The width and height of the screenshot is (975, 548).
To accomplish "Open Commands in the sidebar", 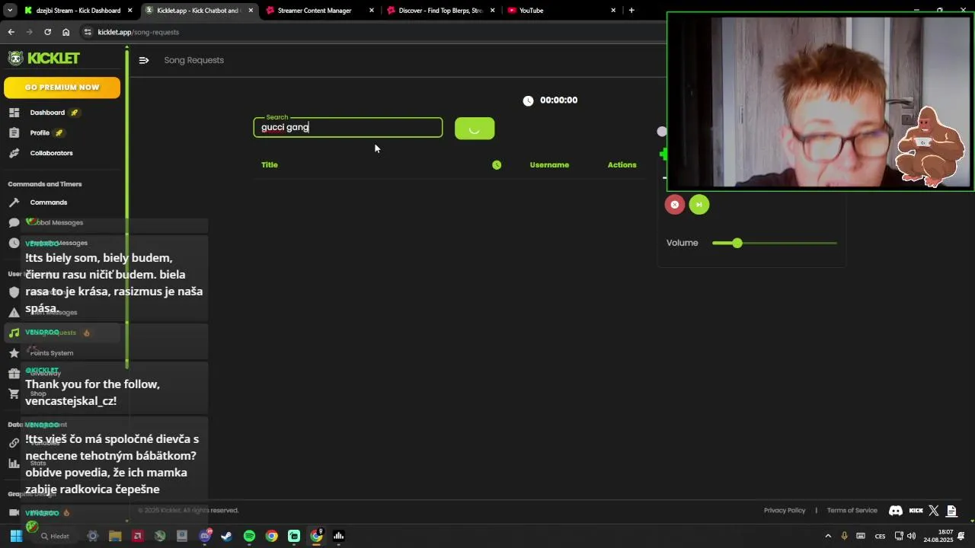I will tap(49, 202).
